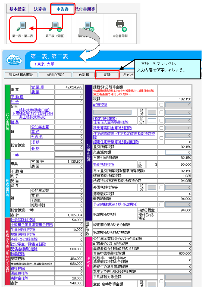Image resolution: width=204 pixels, height=290 pixels.
Task: Open the 医療費控除 link
Action: pyautogui.click(x=19, y=273)
